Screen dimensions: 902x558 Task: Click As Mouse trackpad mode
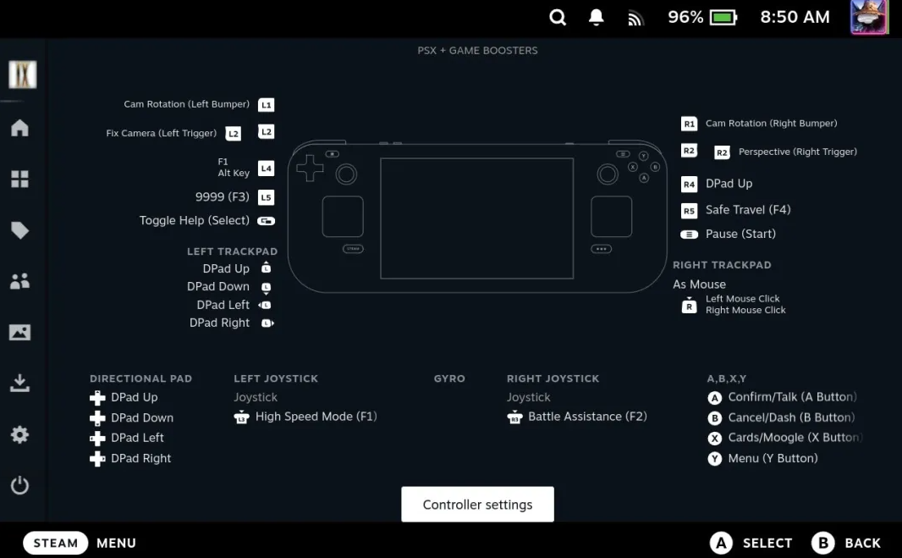click(x=700, y=285)
